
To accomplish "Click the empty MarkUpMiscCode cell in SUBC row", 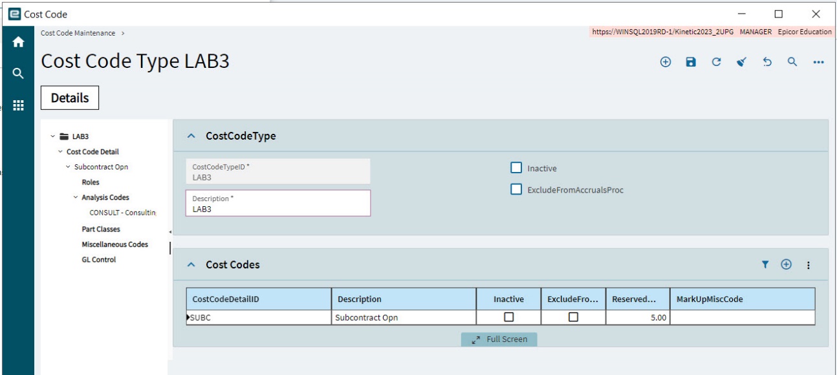I will coord(743,317).
